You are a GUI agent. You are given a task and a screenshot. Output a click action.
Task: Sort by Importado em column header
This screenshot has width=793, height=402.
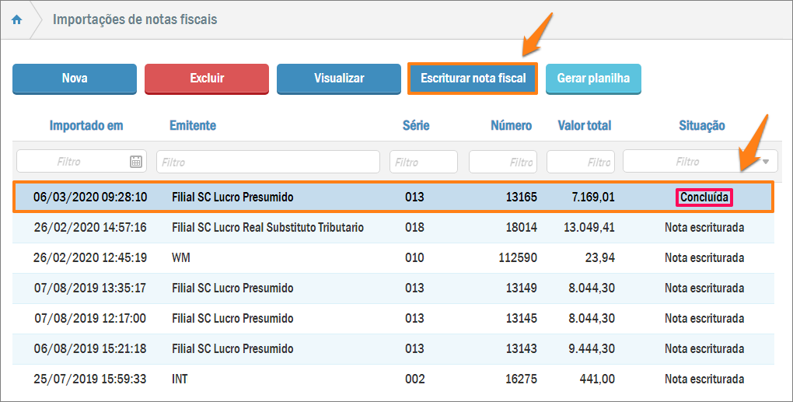[x=86, y=125]
